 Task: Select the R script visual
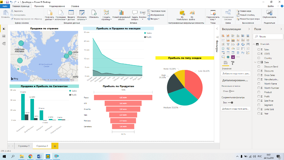(x=238, y=53)
